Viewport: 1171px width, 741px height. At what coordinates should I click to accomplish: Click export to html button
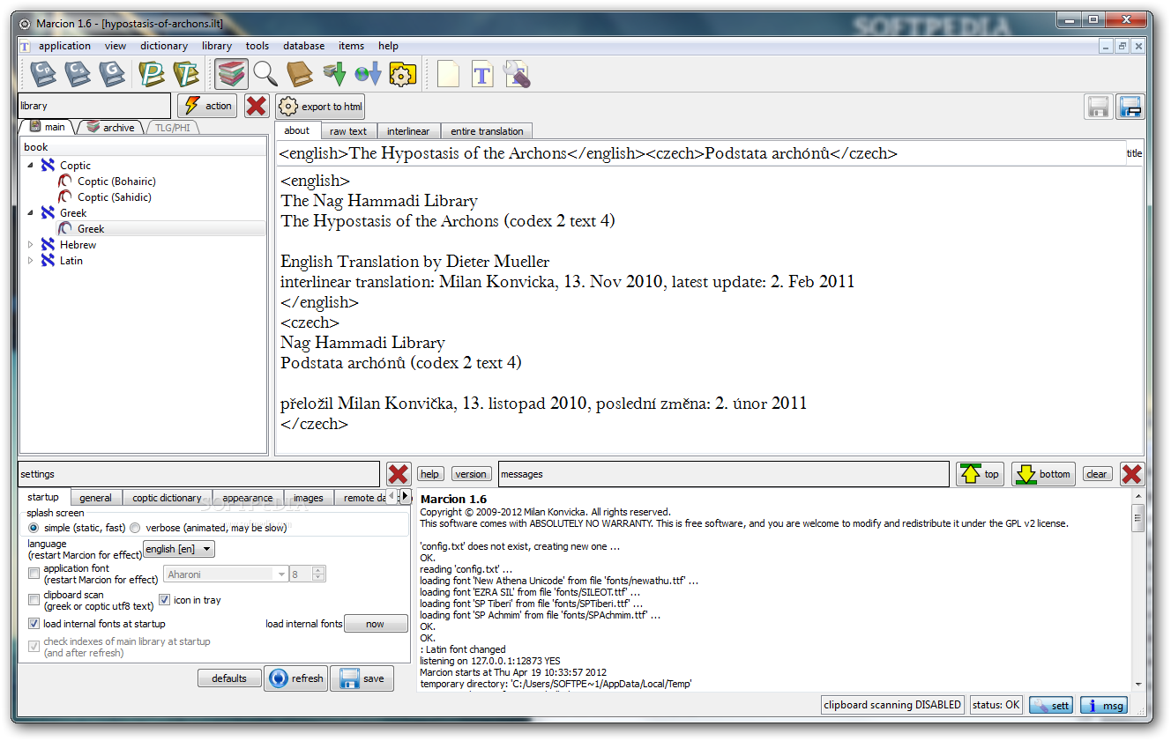click(x=321, y=107)
